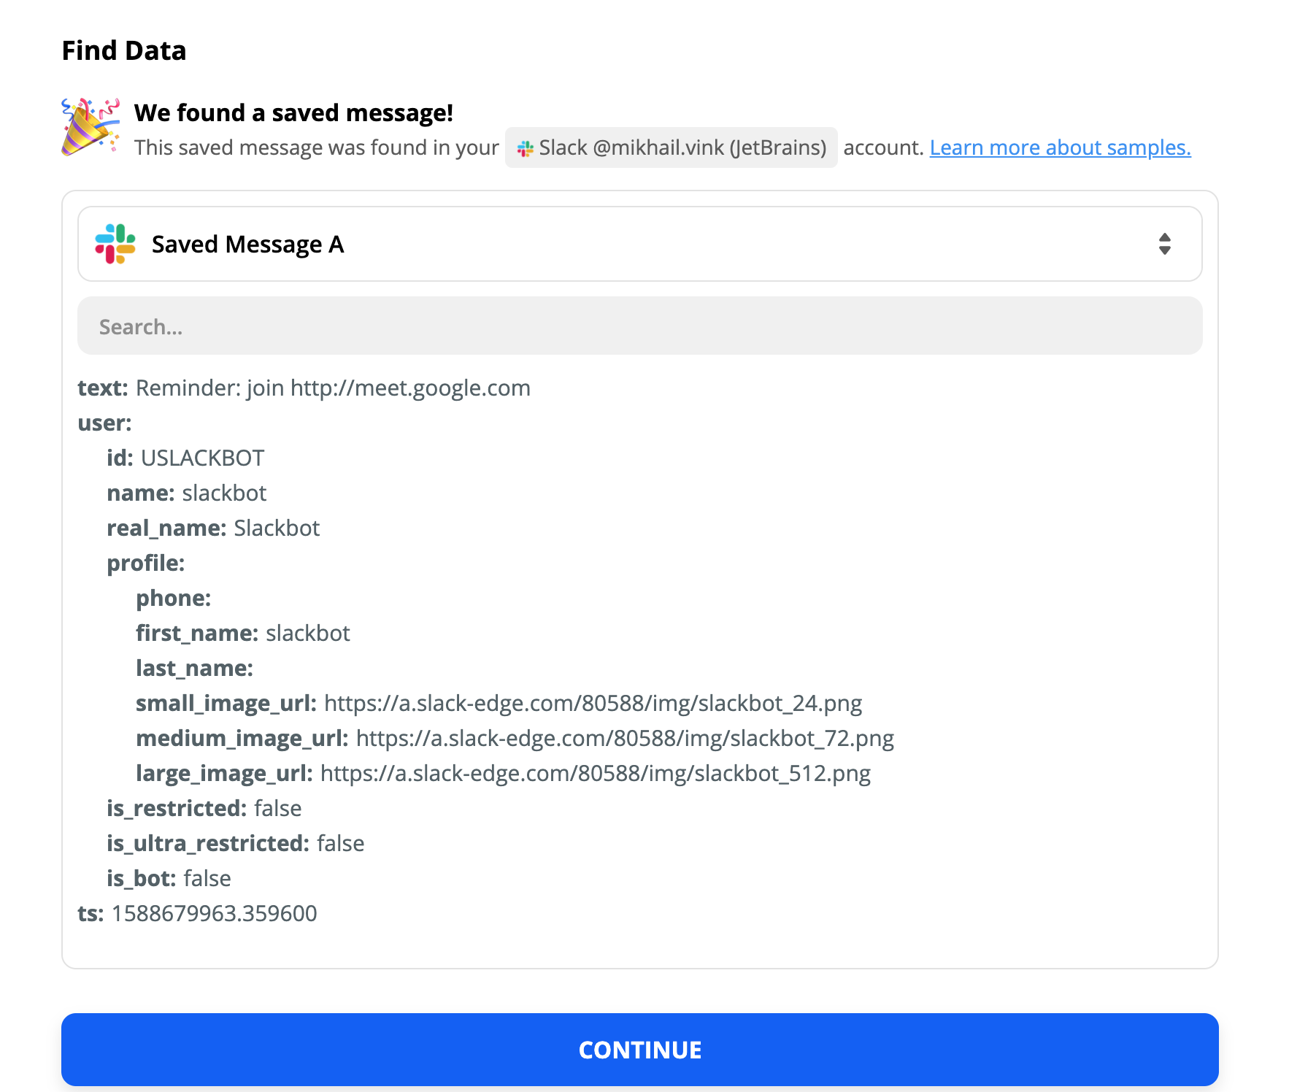Image resolution: width=1289 pixels, height=1092 pixels.
Task: Click the real_name Slackbot row
Action: coord(213,528)
